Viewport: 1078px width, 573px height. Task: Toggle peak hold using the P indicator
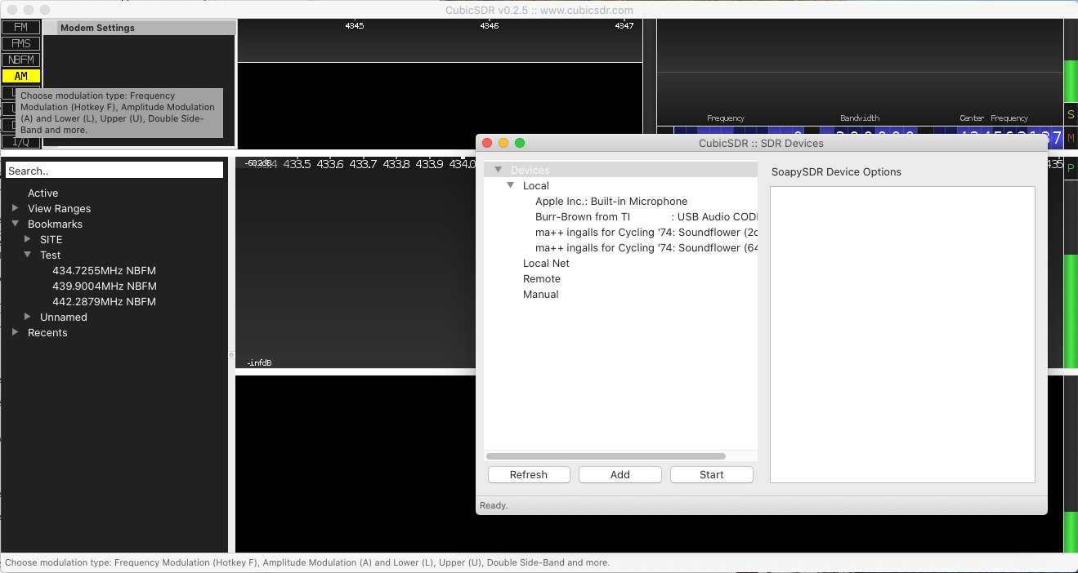click(x=1071, y=166)
